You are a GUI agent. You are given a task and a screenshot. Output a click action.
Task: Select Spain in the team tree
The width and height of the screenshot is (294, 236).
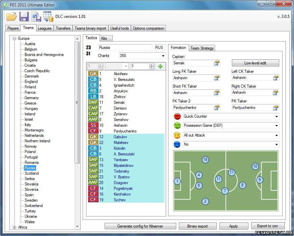click(29, 195)
